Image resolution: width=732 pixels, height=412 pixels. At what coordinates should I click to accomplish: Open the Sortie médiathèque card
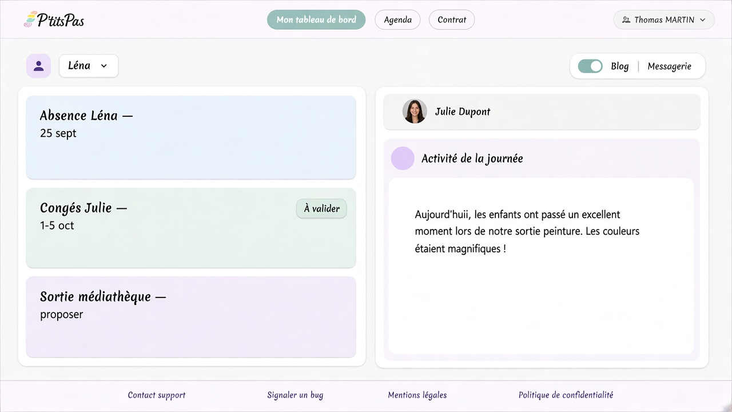tap(191, 317)
